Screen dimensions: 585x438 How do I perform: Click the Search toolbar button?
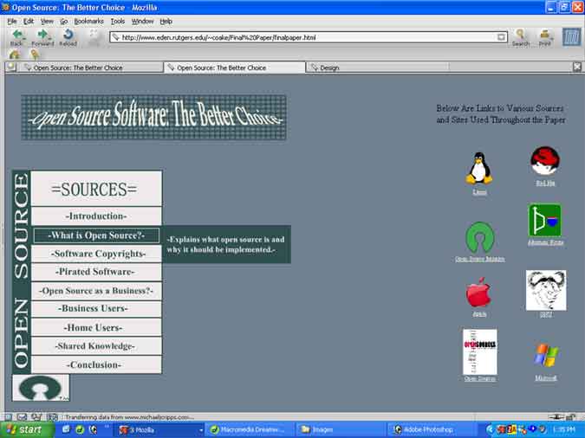(x=520, y=36)
